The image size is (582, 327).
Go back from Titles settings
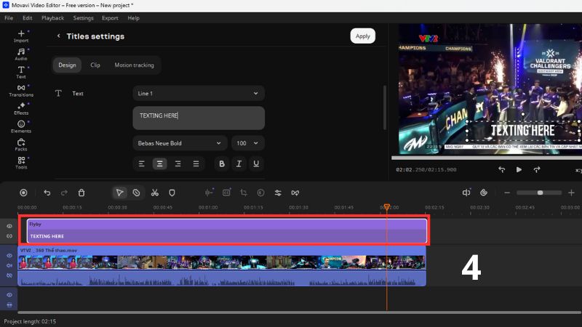pos(58,36)
